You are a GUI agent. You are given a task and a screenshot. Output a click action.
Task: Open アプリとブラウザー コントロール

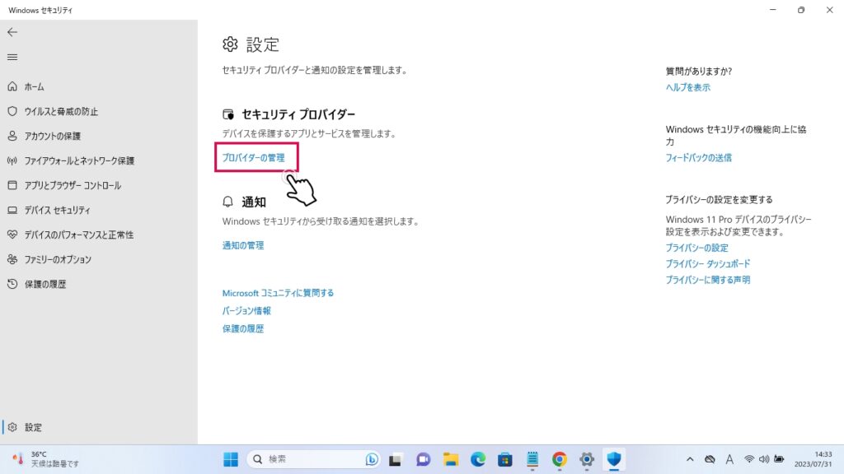[x=73, y=185]
